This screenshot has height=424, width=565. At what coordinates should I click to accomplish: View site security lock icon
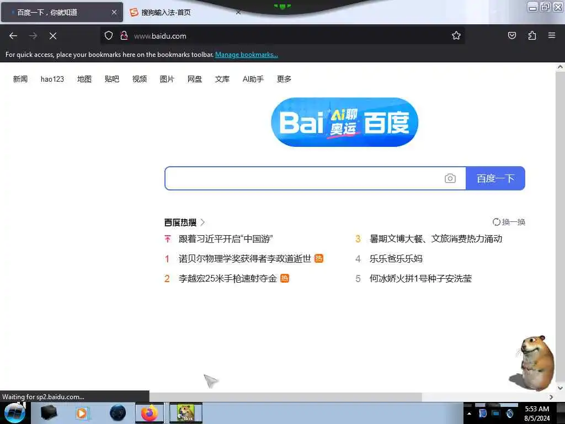point(124,36)
